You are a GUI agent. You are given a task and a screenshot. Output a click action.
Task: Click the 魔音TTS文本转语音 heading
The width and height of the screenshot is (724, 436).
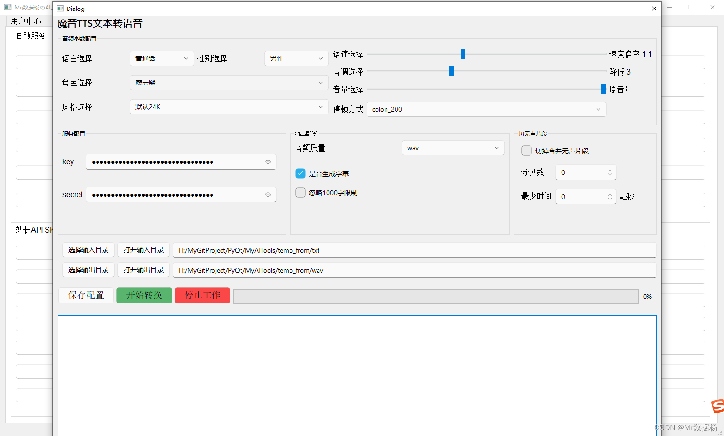click(x=100, y=24)
